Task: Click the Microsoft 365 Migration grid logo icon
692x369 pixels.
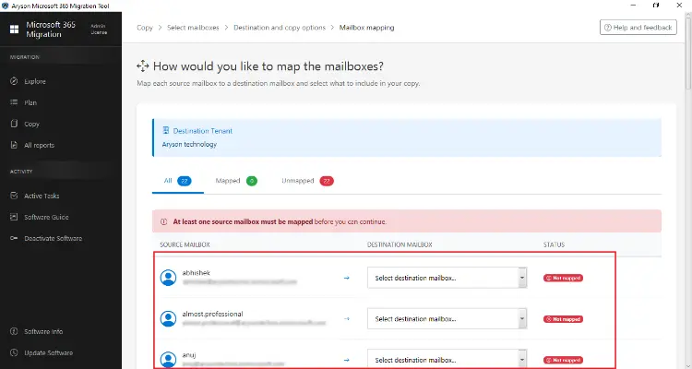Action: click(14, 30)
